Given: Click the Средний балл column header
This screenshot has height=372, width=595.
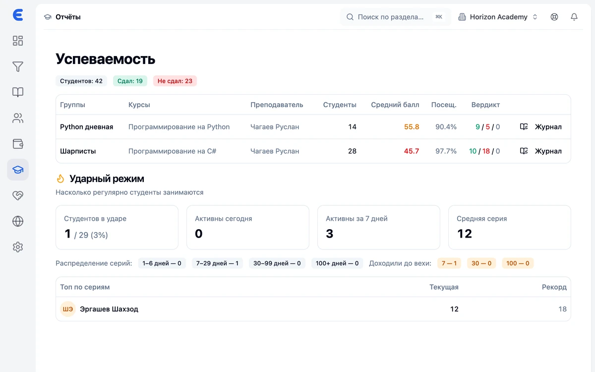Looking at the screenshot, I should [395, 105].
